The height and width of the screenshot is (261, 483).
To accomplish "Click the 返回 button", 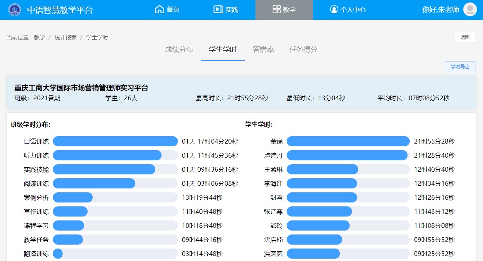I will [x=465, y=37].
